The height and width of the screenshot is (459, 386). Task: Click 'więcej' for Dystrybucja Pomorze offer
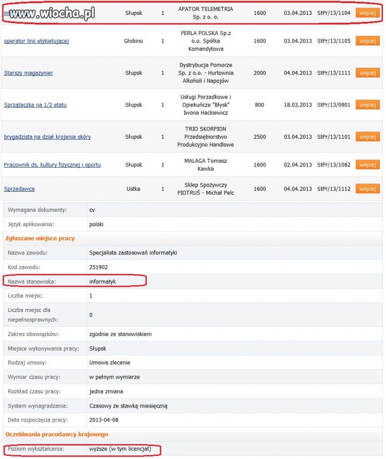pos(367,73)
